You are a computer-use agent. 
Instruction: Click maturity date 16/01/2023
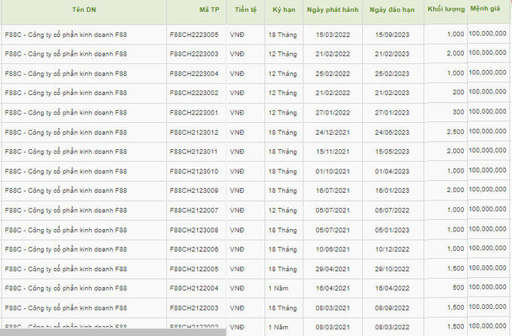(392, 191)
